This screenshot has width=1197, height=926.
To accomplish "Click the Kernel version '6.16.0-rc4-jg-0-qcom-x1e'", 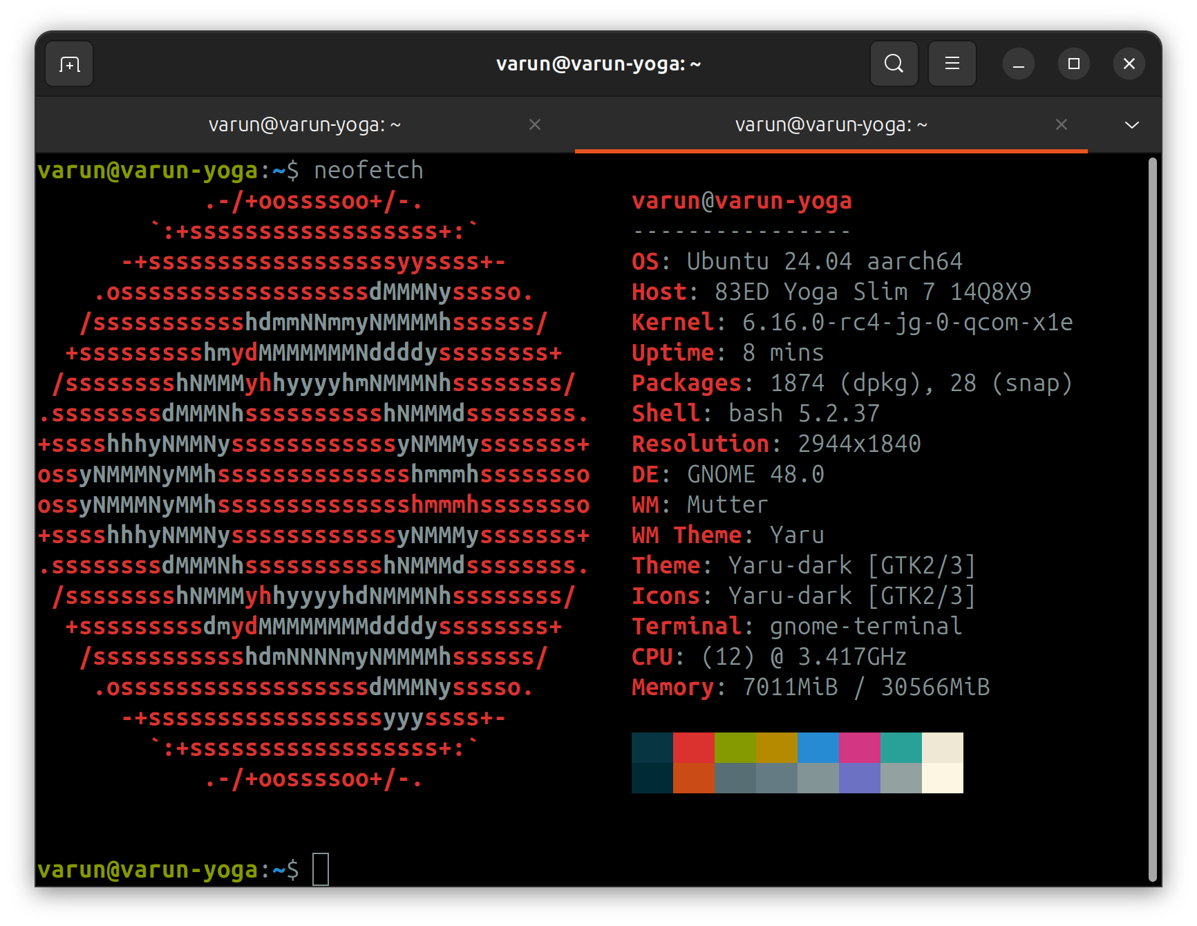I will [907, 323].
